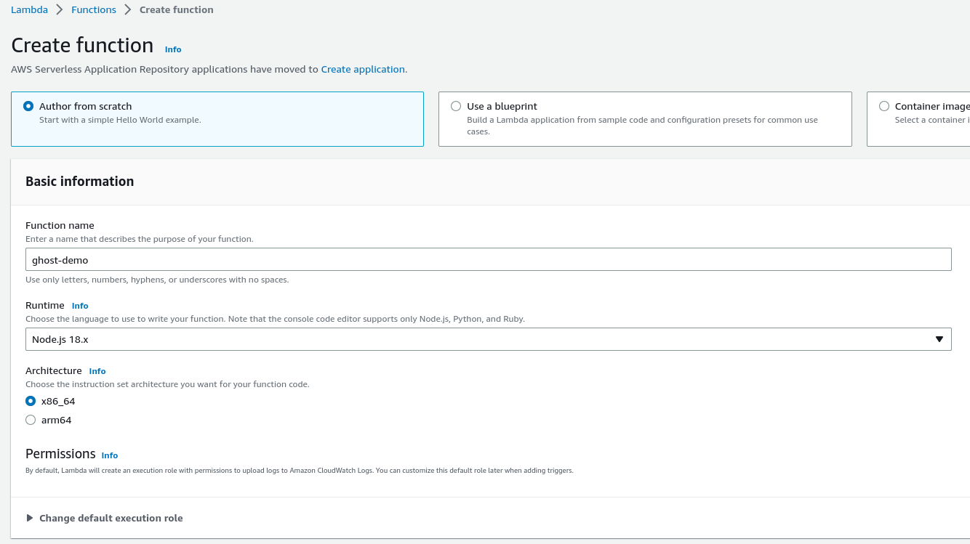Click the Lambda breadcrumb link
Screen dimensions: 970x544
click(29, 9)
